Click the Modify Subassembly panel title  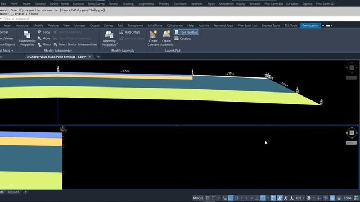click(58, 50)
